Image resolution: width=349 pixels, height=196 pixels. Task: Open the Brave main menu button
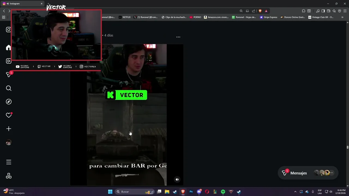345,11
